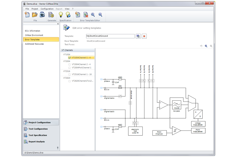Toggle the short circuit switch in diagram

130,103
